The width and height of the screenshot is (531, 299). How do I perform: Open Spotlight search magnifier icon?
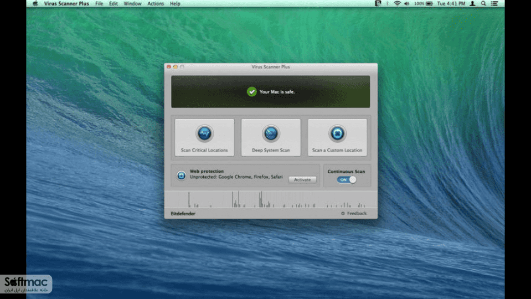coord(483,3)
